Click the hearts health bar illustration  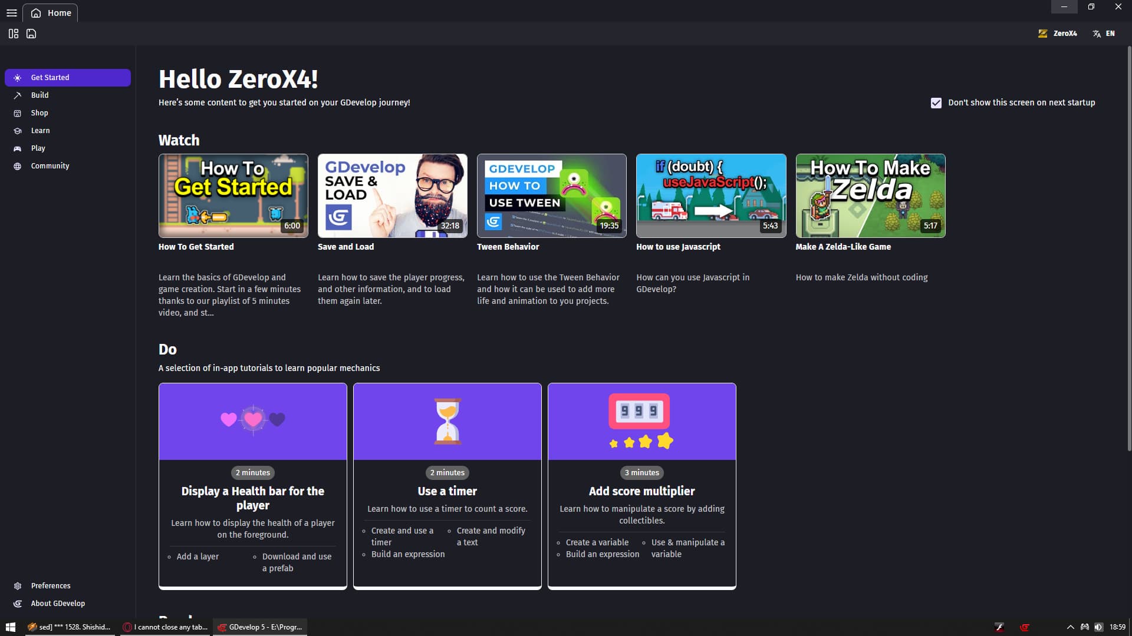pyautogui.click(x=253, y=420)
